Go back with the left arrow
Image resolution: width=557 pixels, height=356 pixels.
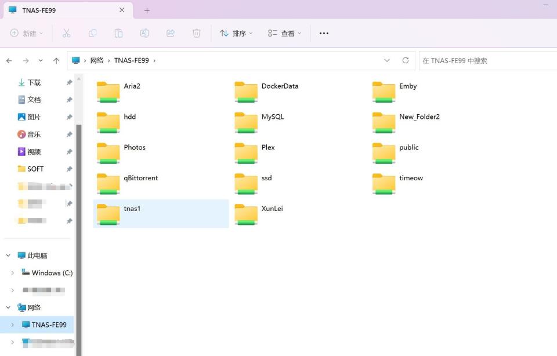pyautogui.click(x=9, y=61)
